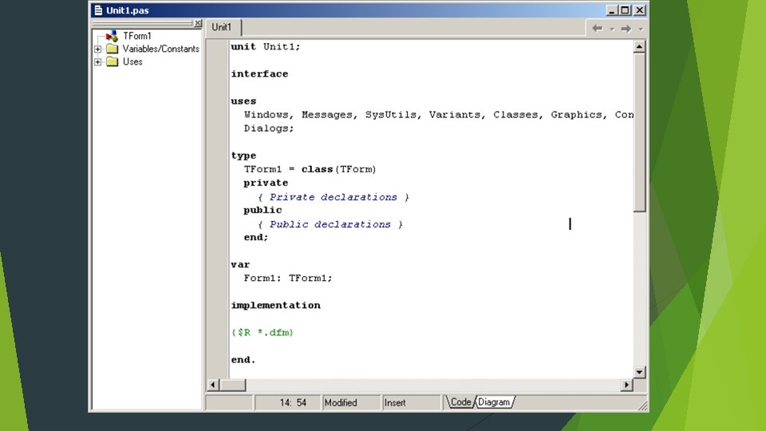
Task: Click the Uses folder icon
Action: [113, 61]
